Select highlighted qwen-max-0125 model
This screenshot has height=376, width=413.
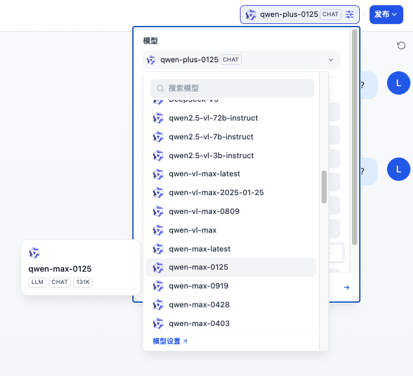[231, 267]
